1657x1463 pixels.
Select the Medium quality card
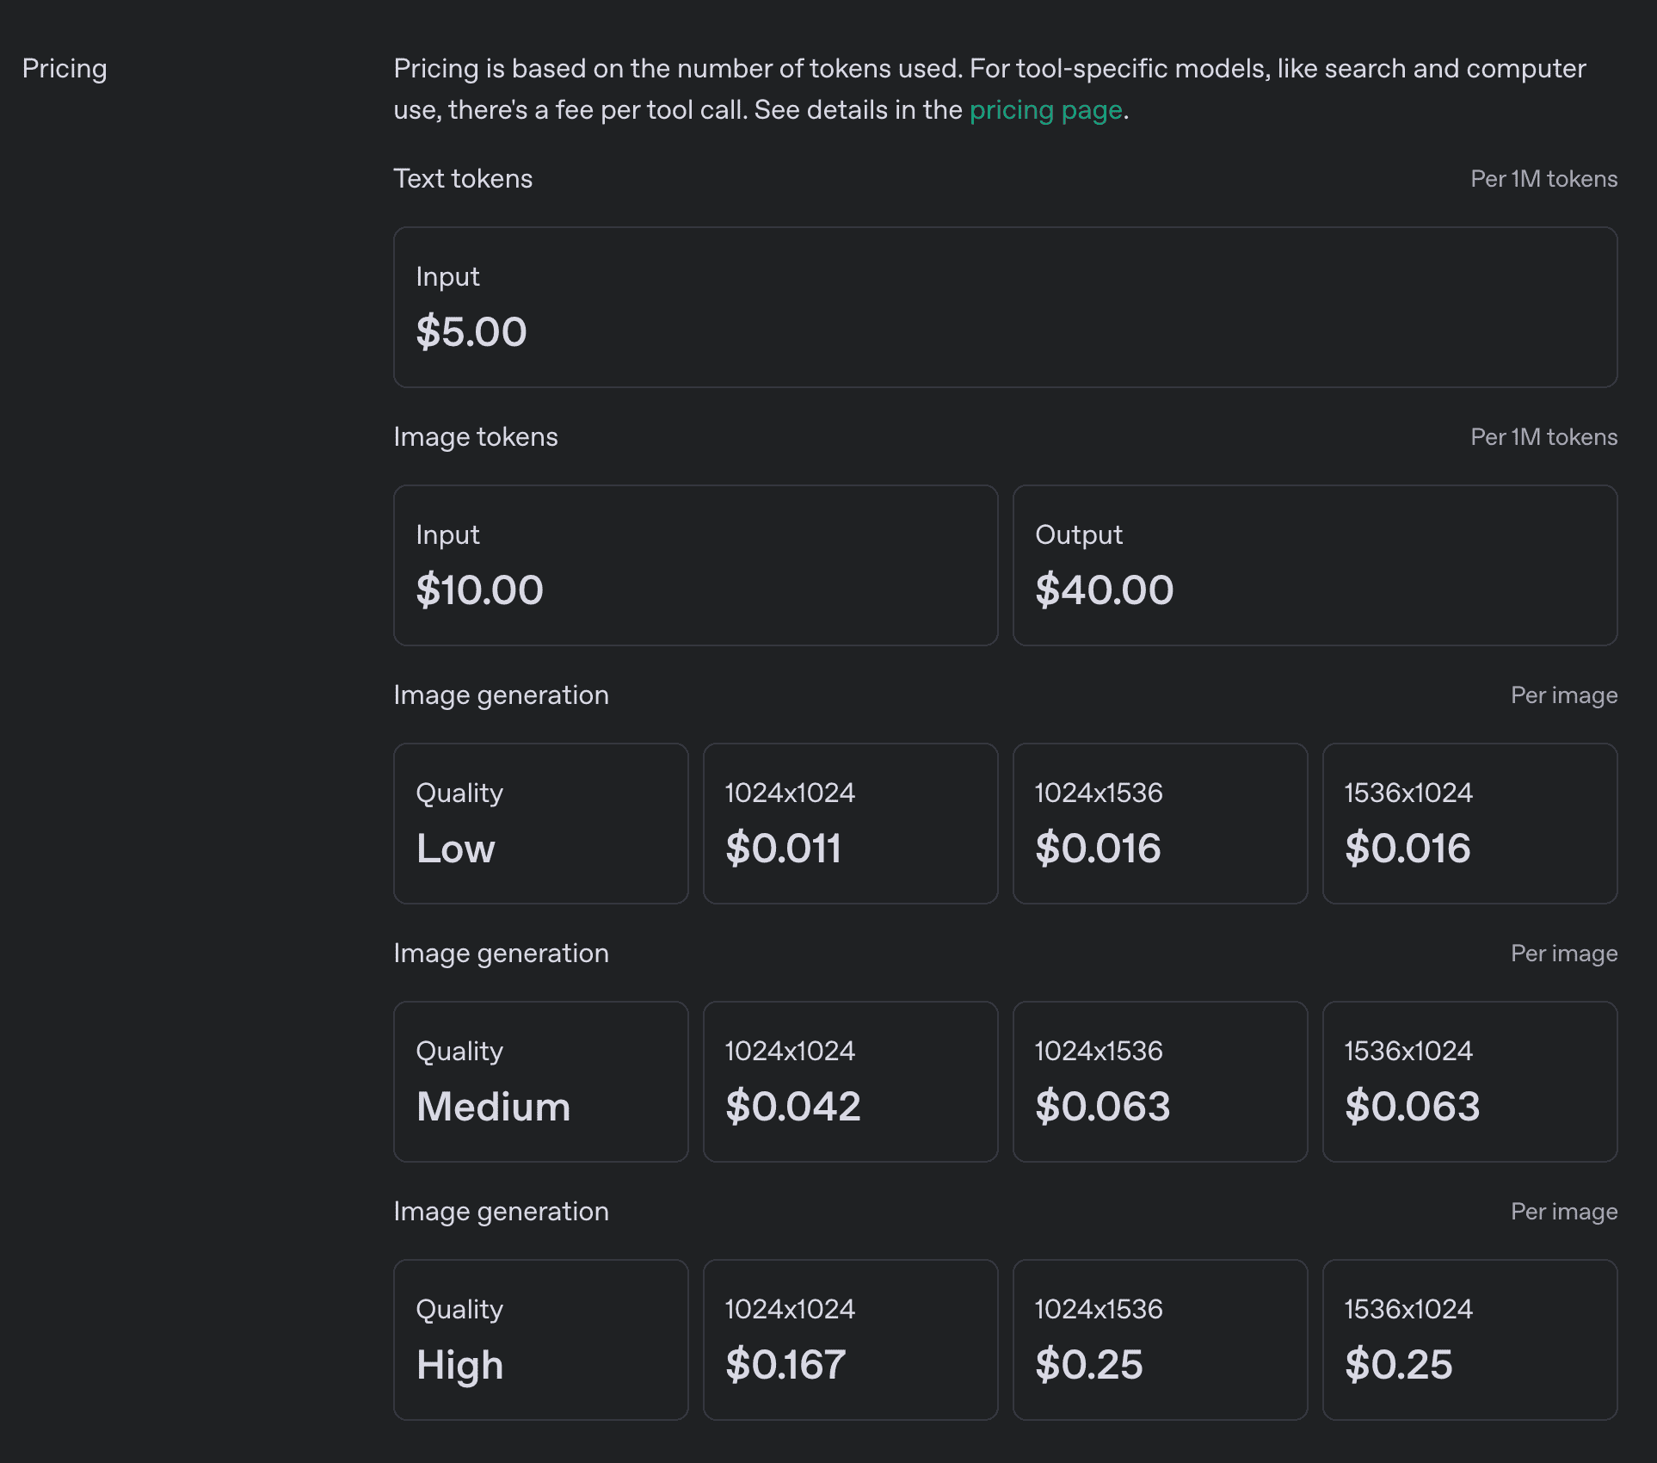(x=540, y=1082)
